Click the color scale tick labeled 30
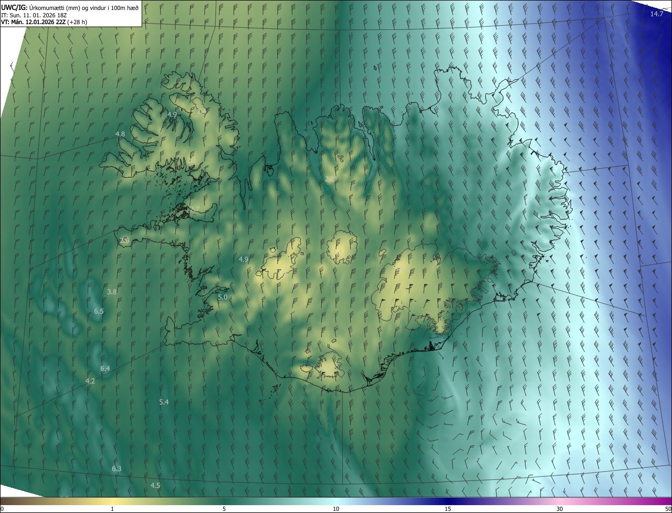Screen dimensions: 672x513 [x=560, y=509]
